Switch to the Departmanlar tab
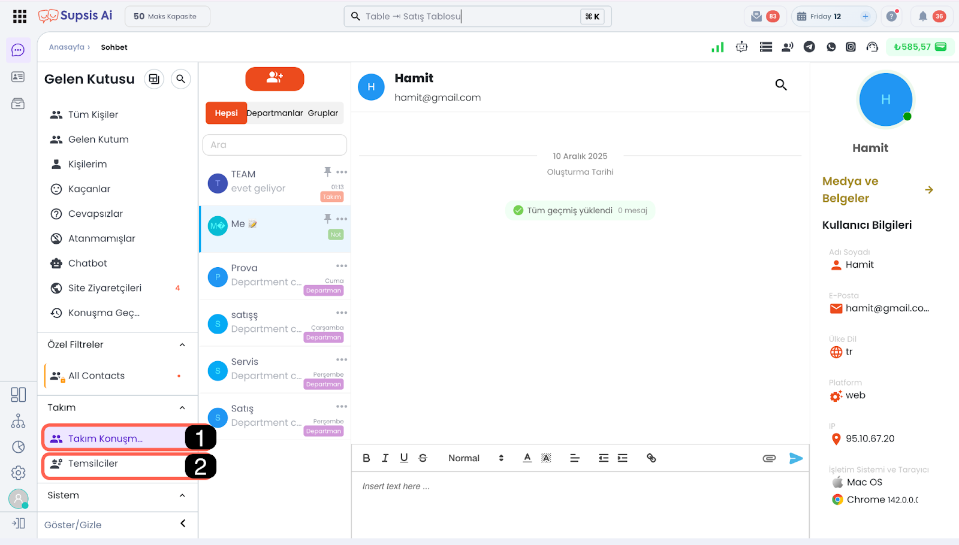Screen dimensions: 959x545 (275, 113)
